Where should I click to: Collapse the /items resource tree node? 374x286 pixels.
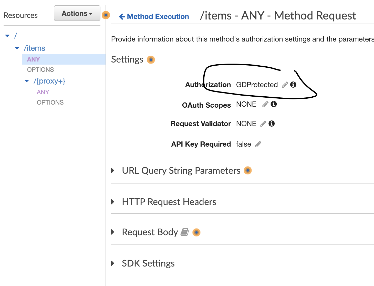tap(17, 48)
